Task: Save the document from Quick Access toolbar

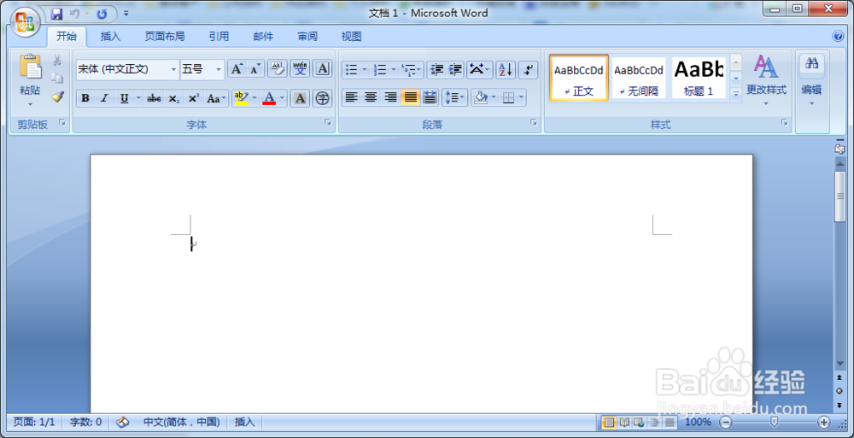Action: [x=57, y=15]
